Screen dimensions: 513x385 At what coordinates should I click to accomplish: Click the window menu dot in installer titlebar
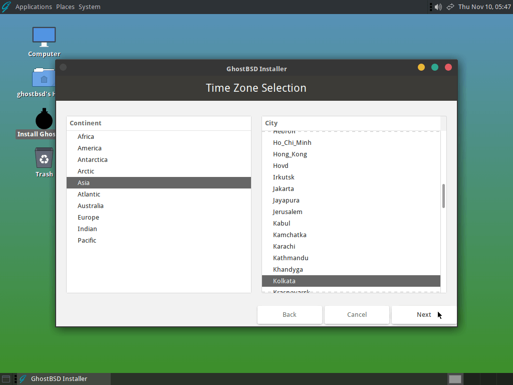click(x=64, y=67)
